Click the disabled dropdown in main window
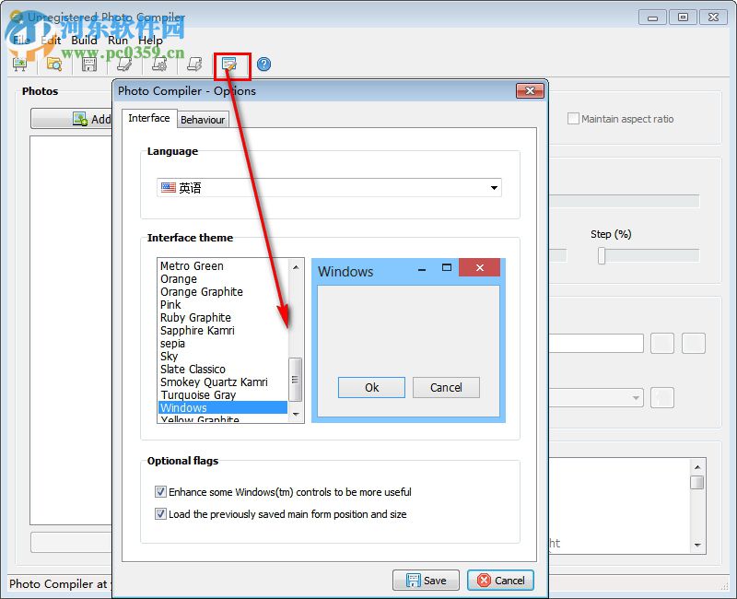 click(x=596, y=398)
